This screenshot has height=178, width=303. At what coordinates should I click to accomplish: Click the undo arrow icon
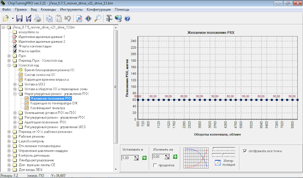(67, 18)
